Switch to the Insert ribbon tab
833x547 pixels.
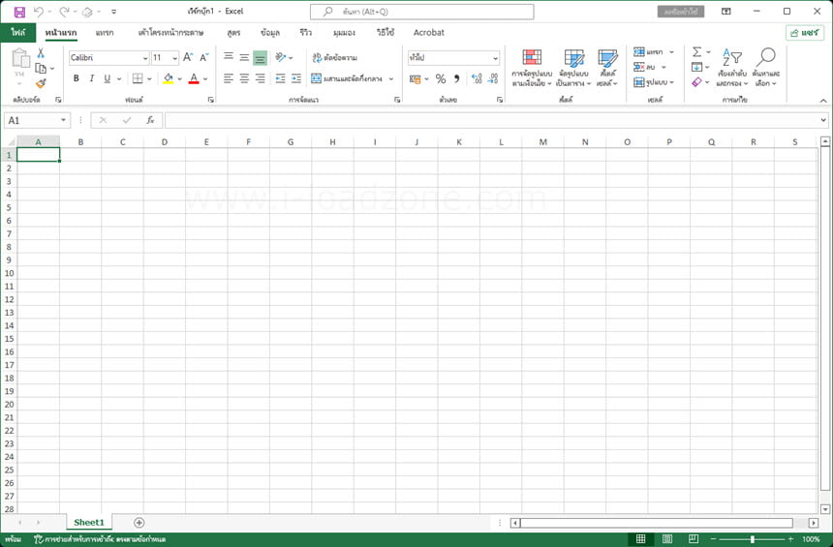(105, 32)
